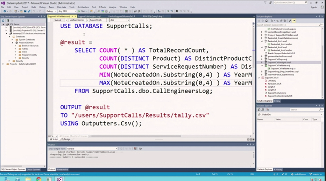Screen dimensions: 326x181
Task: Switch to the Cloud Explorer tab
Action: (x=33, y=170)
